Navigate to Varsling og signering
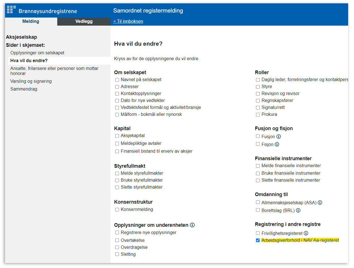Image resolution: width=354 pixels, height=268 pixels. pos(31,81)
